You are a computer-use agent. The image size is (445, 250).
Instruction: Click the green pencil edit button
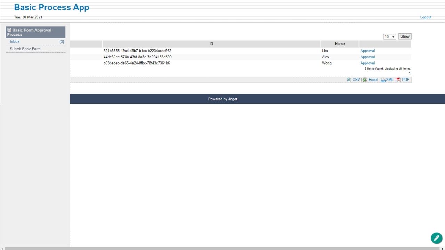436,238
